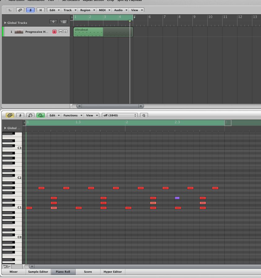Switch to the Sample Editor tab

38,272
